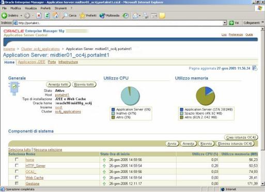265x192 pixels.
Task: Click the up-arrow status icon for Web Cache
Action: (x=104, y=178)
